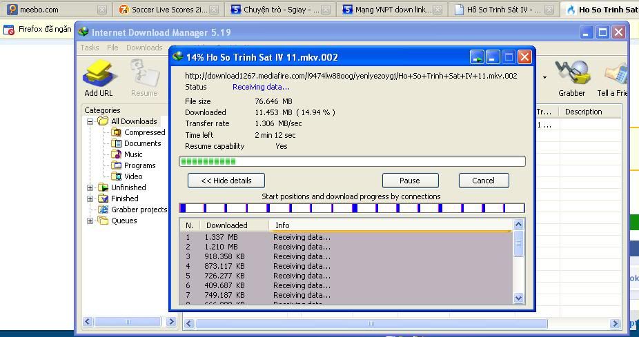Close the Mạng VNPT down link tab
639x337 pixels.
pos(438,10)
